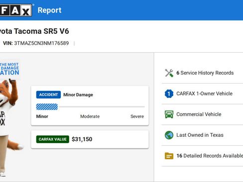This screenshot has width=243, height=182.
Task: Click the $31,150 value amount
Action: click(x=82, y=139)
